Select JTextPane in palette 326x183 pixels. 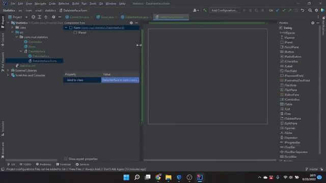(x=289, y=90)
